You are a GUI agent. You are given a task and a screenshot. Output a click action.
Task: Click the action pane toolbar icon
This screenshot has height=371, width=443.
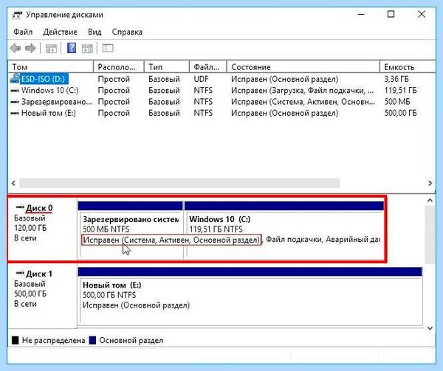pos(87,49)
